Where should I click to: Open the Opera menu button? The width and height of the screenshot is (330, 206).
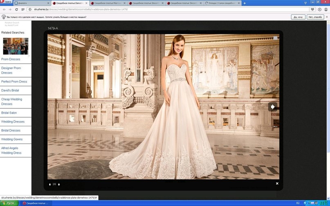[6, 2]
